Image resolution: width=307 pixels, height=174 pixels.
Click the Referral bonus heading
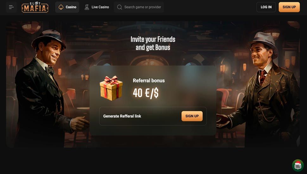149,80
